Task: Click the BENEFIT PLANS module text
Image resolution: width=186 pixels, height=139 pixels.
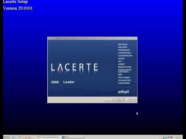Action: point(125,67)
